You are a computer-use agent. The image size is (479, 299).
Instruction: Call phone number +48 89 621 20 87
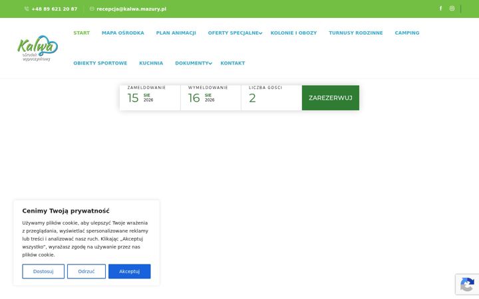(x=55, y=9)
